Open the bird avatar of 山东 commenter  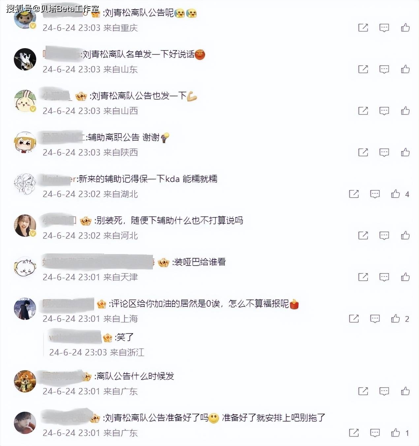(25, 59)
